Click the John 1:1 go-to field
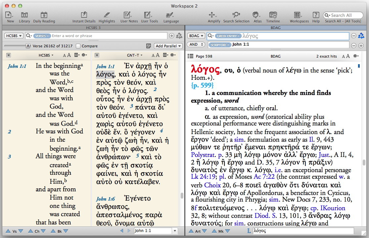 coord(153,231)
